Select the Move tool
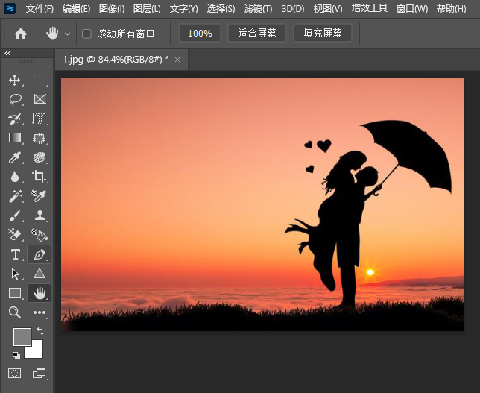The image size is (480, 393). click(15, 81)
